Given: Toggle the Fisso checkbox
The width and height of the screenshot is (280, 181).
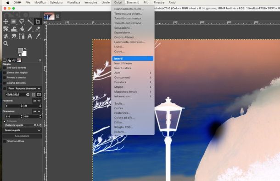Looking at the screenshot, I should [5, 89].
